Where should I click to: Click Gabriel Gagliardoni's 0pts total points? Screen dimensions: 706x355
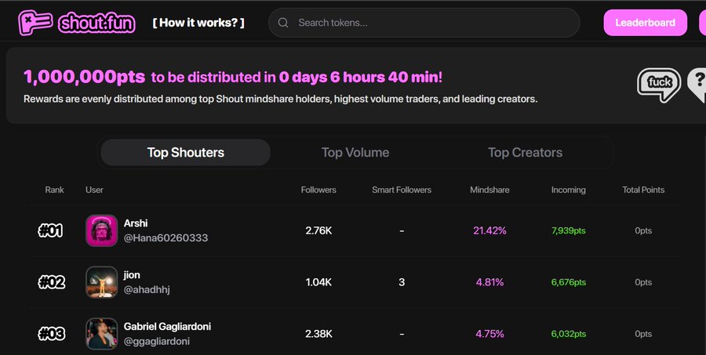pyautogui.click(x=643, y=335)
